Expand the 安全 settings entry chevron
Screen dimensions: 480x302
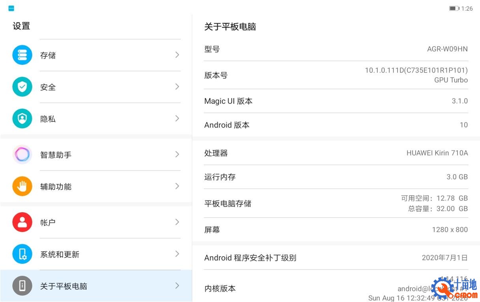tap(177, 87)
